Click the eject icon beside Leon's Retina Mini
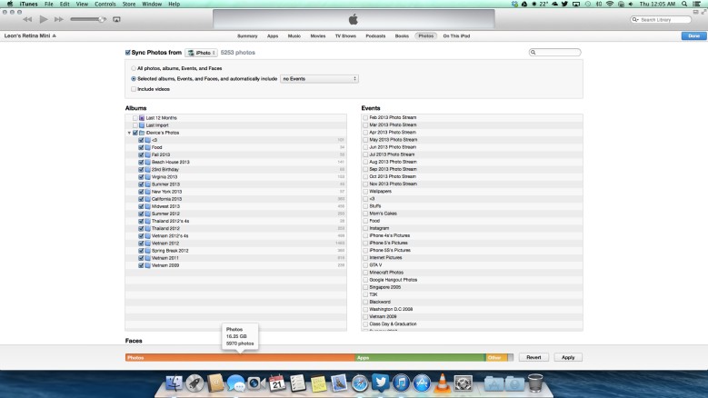Image resolution: width=708 pixels, height=398 pixels. coord(55,35)
